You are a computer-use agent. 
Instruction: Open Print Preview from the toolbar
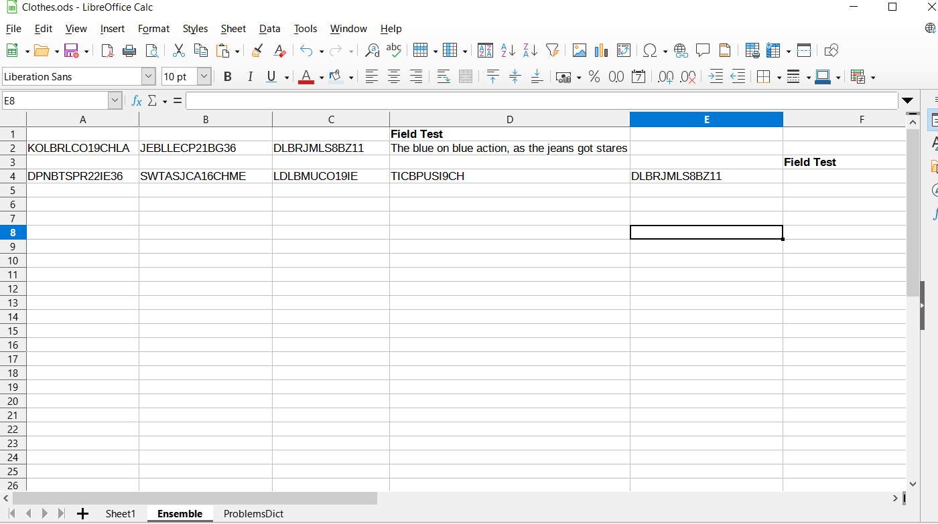pos(152,50)
